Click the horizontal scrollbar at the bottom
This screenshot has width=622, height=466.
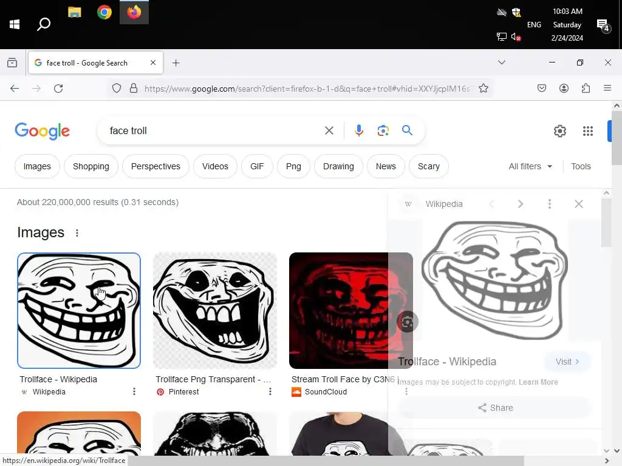326,461
